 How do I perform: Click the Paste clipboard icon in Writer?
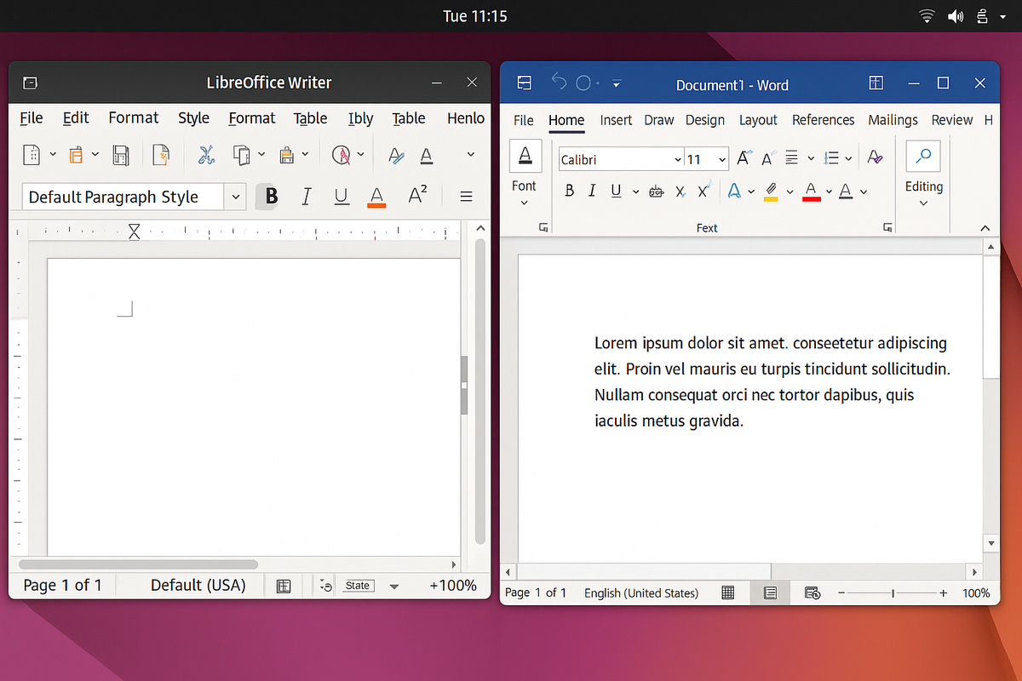[286, 154]
